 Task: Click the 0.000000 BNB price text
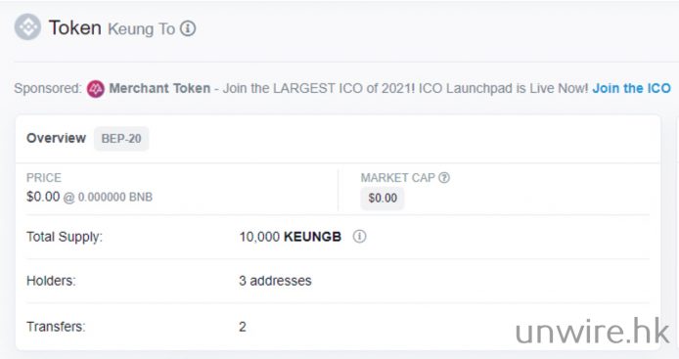tap(115, 197)
